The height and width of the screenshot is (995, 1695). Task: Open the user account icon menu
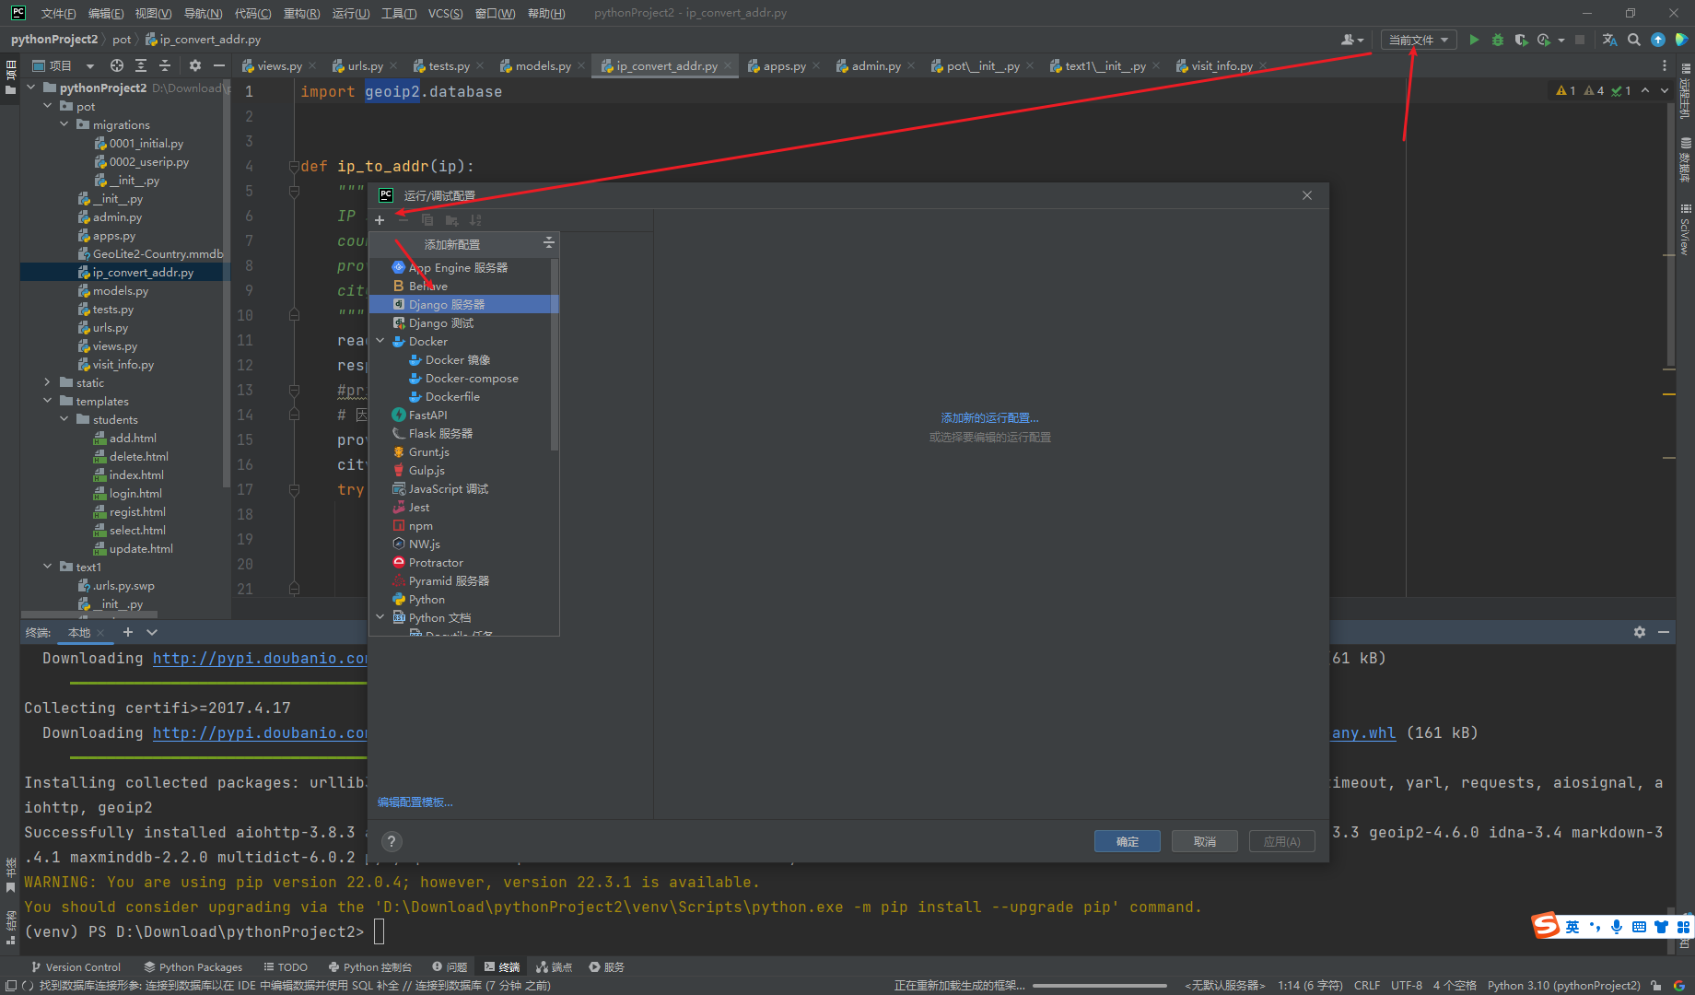click(x=1352, y=40)
